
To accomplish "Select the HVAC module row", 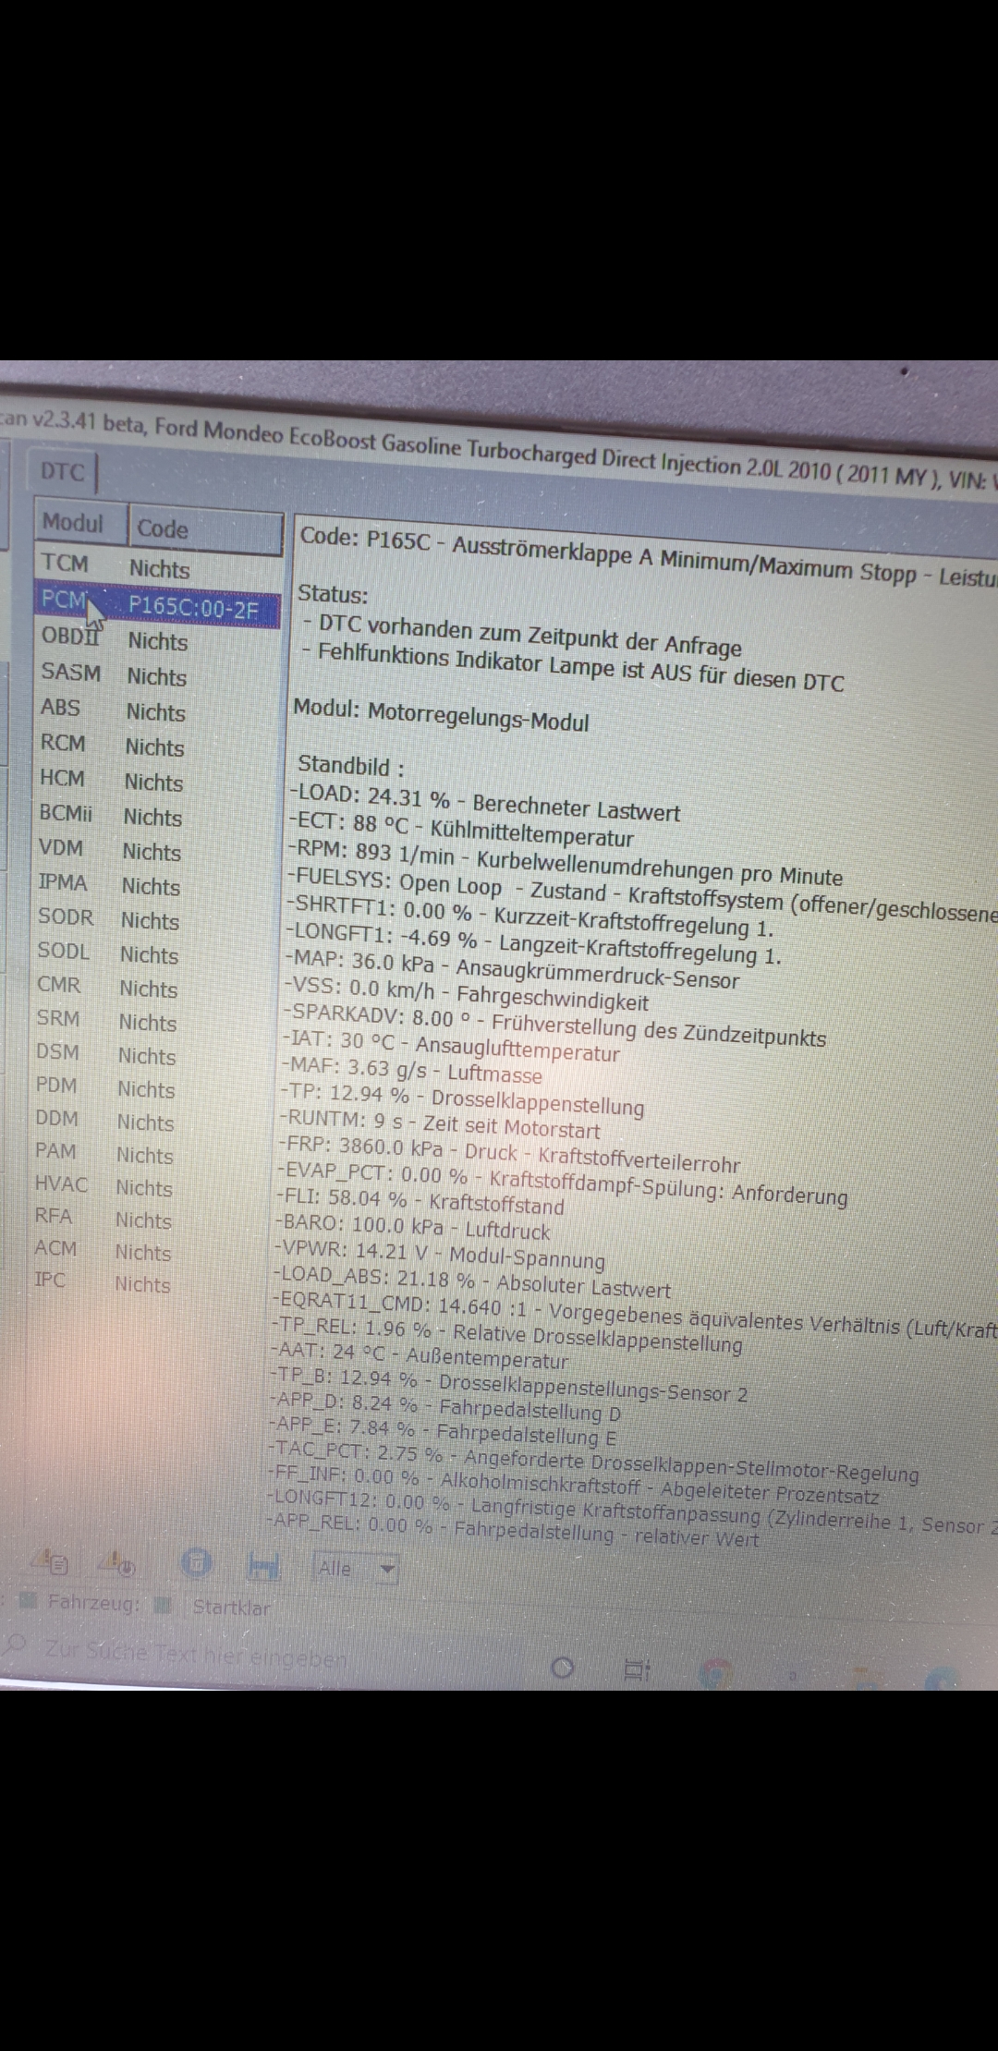I will (100, 1185).
